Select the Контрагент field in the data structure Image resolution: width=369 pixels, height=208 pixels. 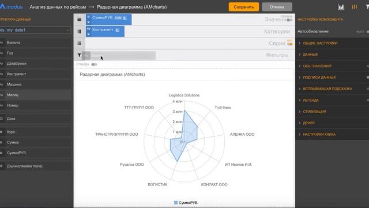(x=35, y=74)
